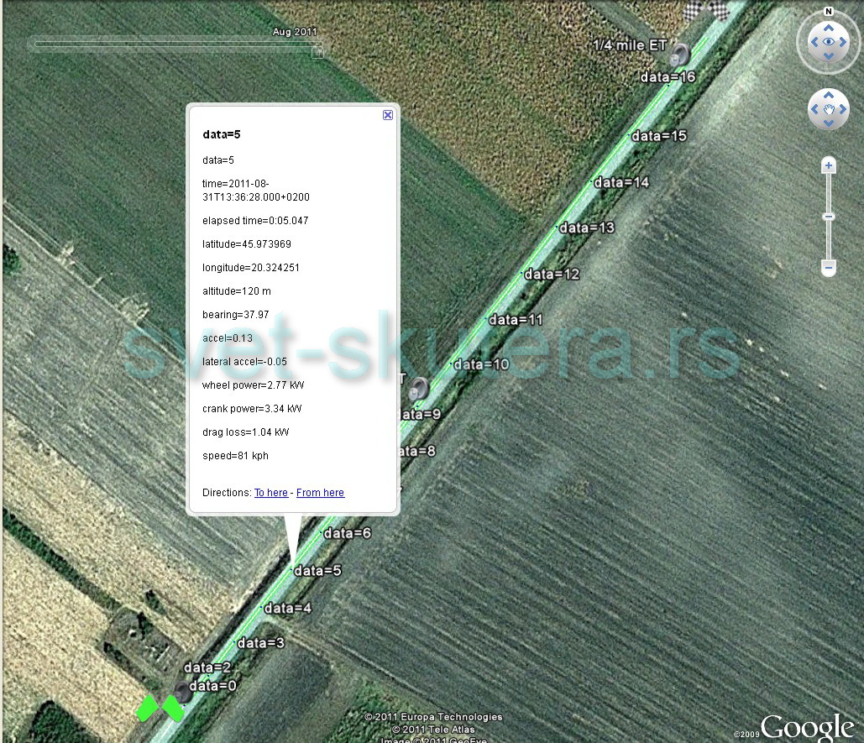Open the 'To here' directions link

[x=270, y=493]
